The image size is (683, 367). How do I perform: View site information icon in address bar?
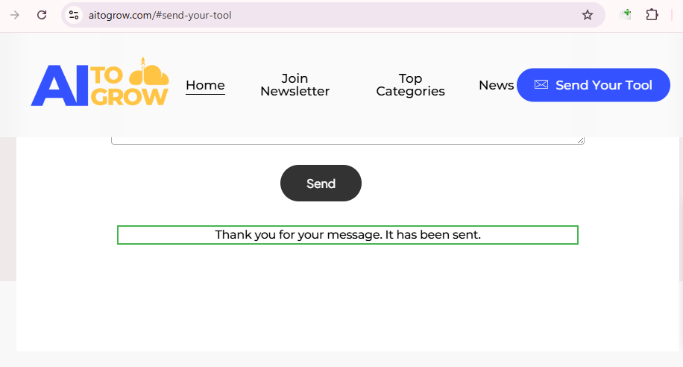click(73, 15)
